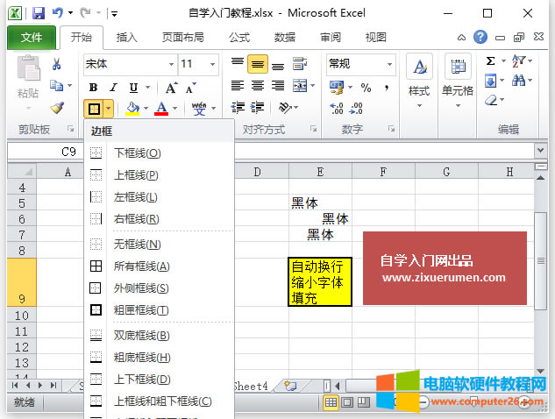Choose 粗匣框线(T) thick box border
This screenshot has width=555, height=419.
tap(160, 310)
